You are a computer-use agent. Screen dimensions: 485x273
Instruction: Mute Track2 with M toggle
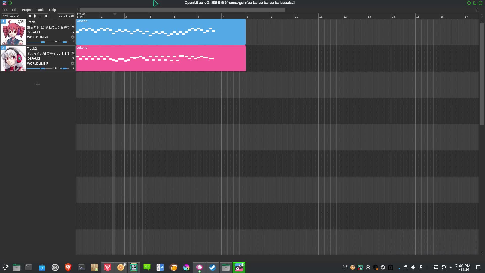click(x=73, y=53)
